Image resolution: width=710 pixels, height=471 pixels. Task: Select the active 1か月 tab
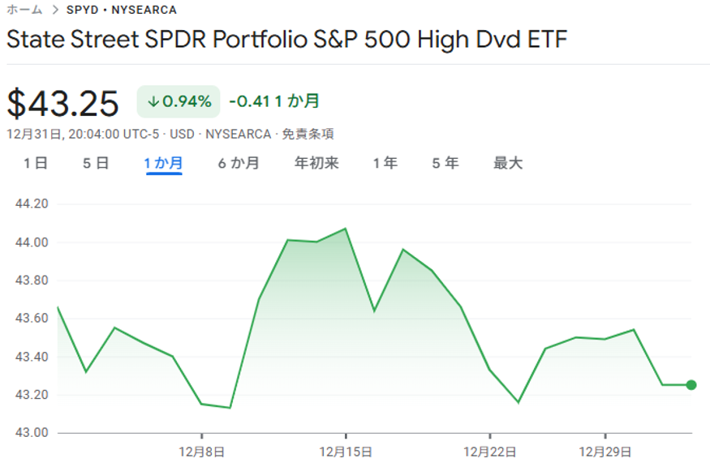[x=164, y=163]
